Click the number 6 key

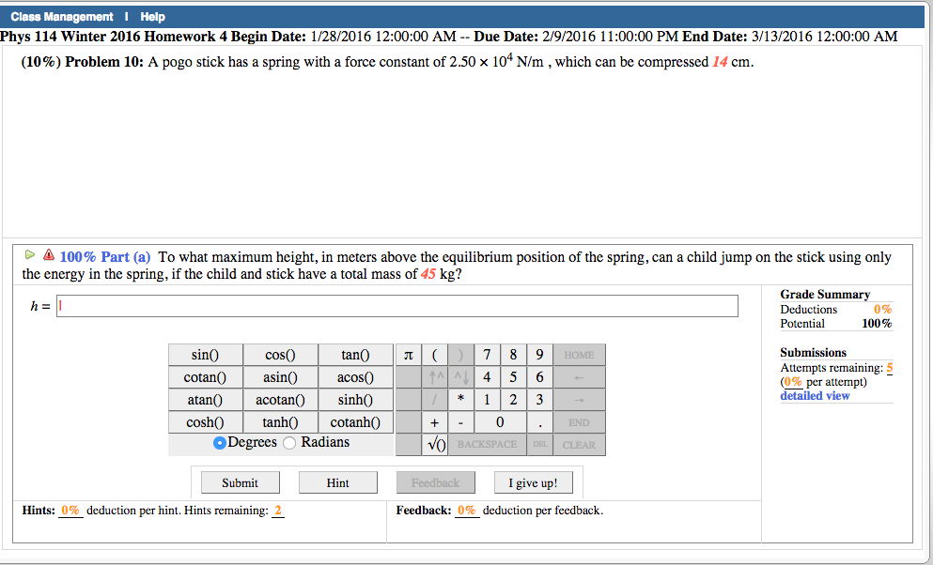click(x=539, y=377)
